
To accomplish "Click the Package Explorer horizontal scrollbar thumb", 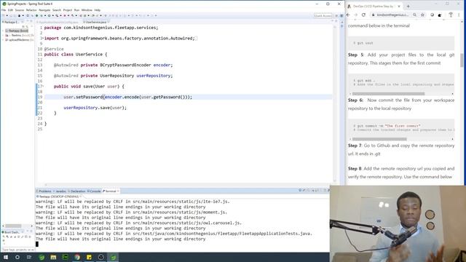I will point(13,226).
